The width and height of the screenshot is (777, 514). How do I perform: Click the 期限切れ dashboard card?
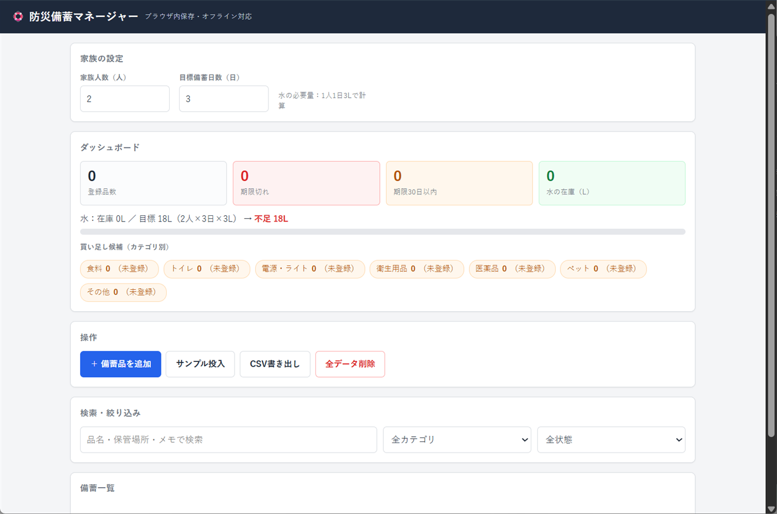click(x=307, y=183)
